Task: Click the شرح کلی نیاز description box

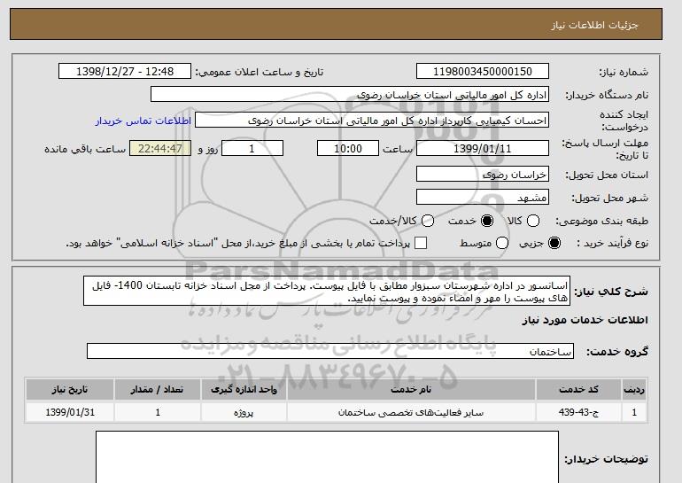Action: pos(327,291)
